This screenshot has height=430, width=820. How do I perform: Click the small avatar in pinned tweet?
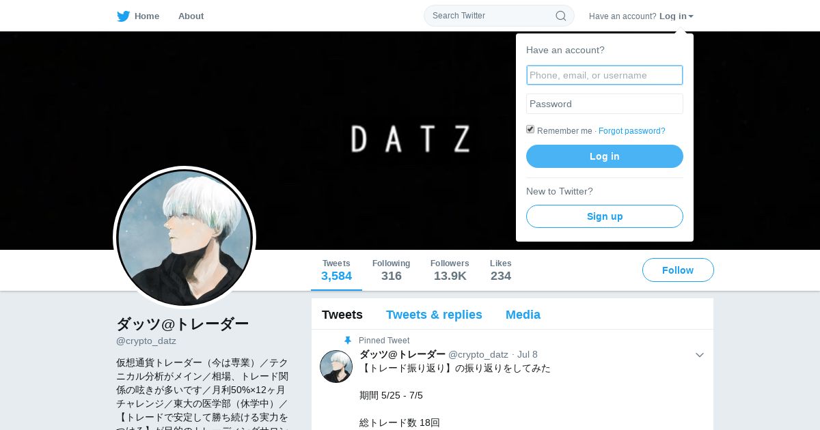click(x=336, y=367)
